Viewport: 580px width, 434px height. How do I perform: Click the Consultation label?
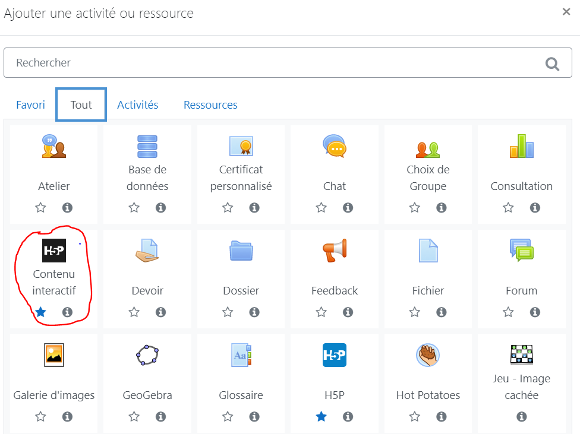(x=522, y=186)
